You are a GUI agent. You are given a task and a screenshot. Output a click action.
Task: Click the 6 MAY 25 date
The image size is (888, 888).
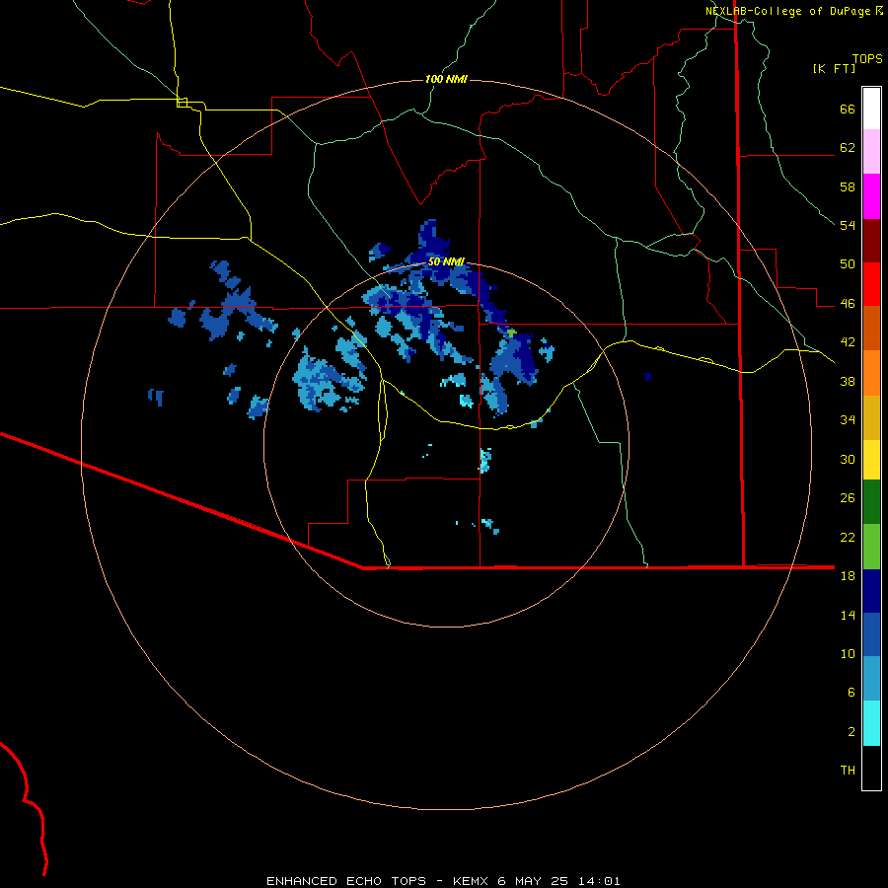533,881
